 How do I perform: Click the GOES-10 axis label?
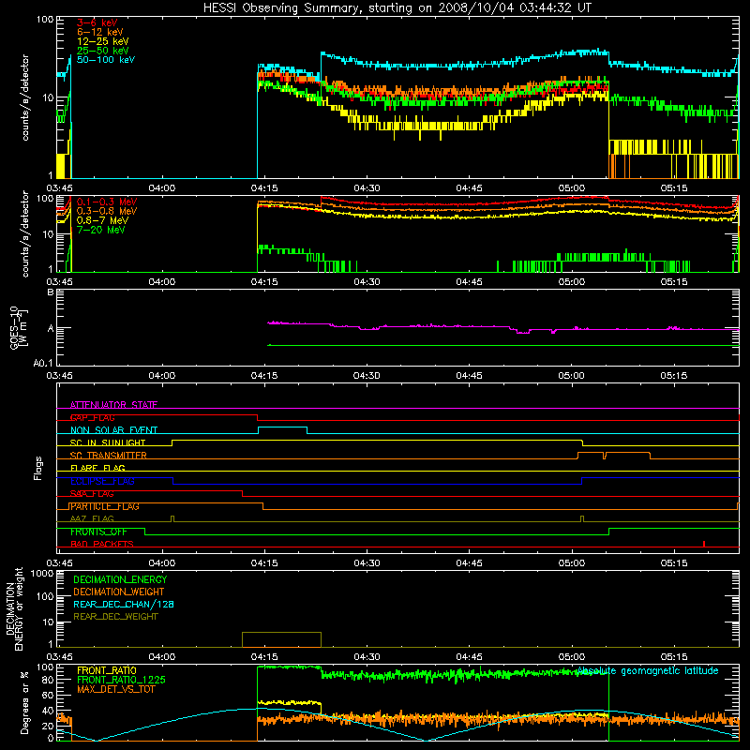19,327
